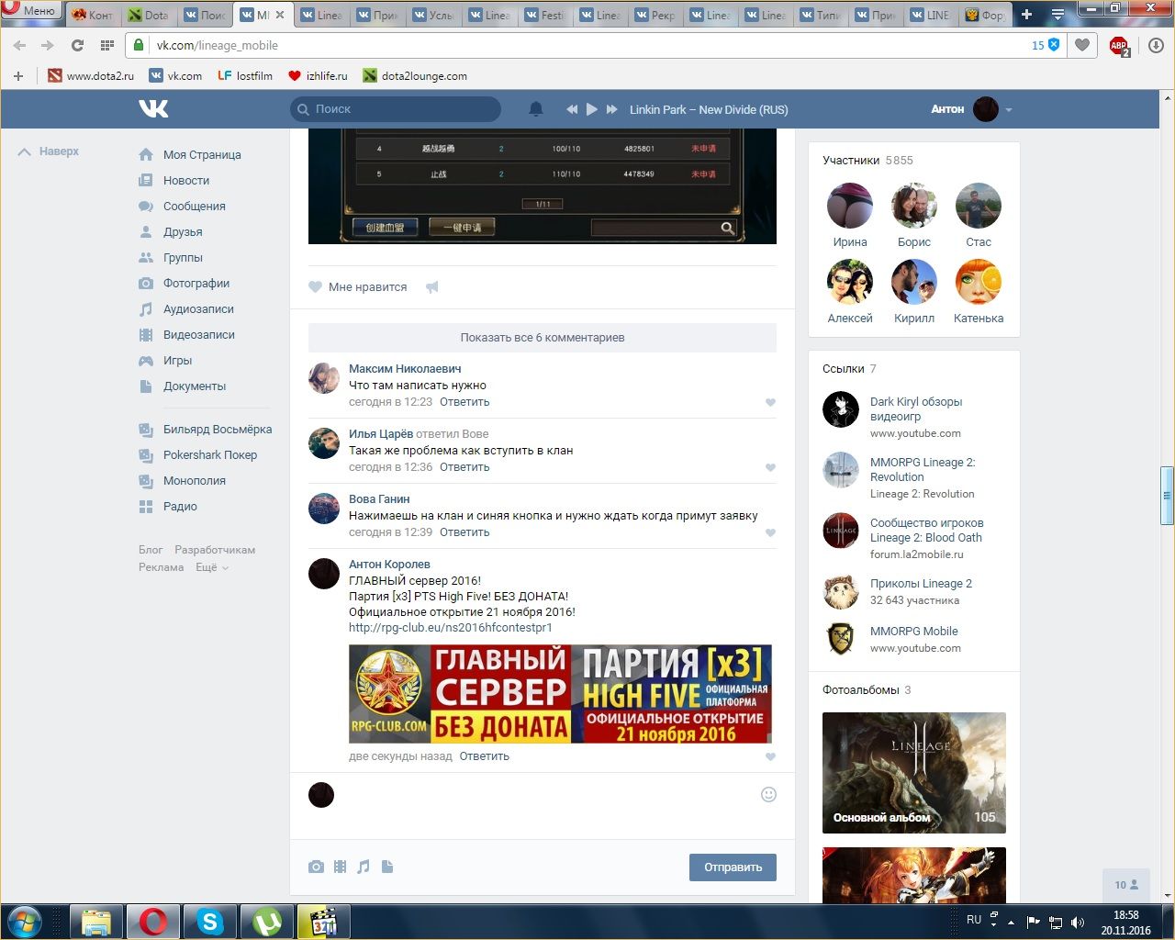Skip to next track in header player
1175x940 pixels.
point(612,109)
